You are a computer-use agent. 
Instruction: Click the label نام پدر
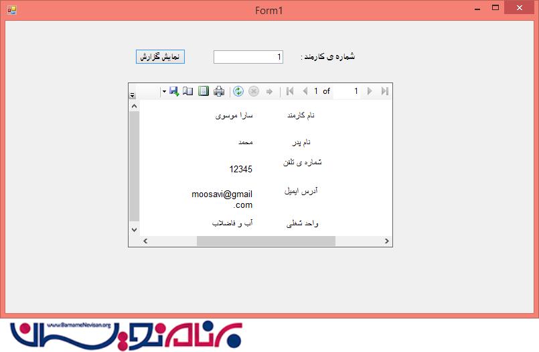pos(301,142)
